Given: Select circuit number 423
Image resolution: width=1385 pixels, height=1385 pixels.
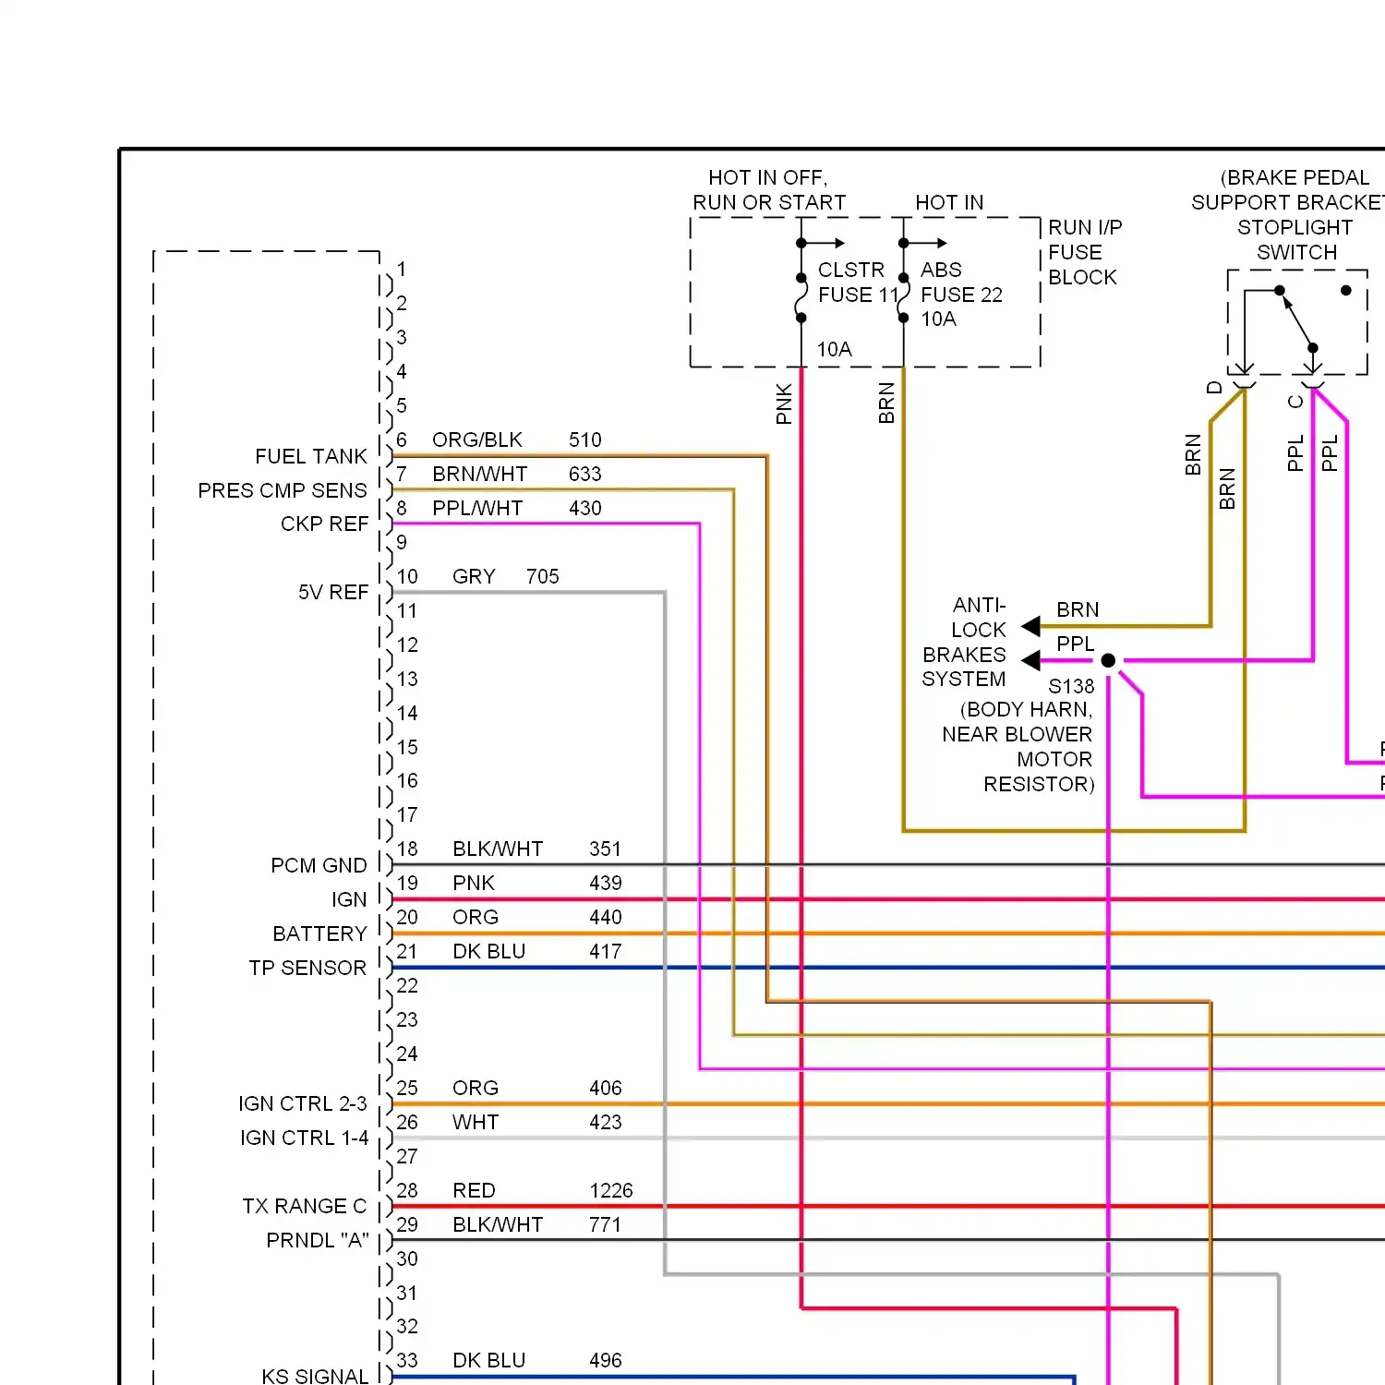Looking at the screenshot, I should [605, 1122].
